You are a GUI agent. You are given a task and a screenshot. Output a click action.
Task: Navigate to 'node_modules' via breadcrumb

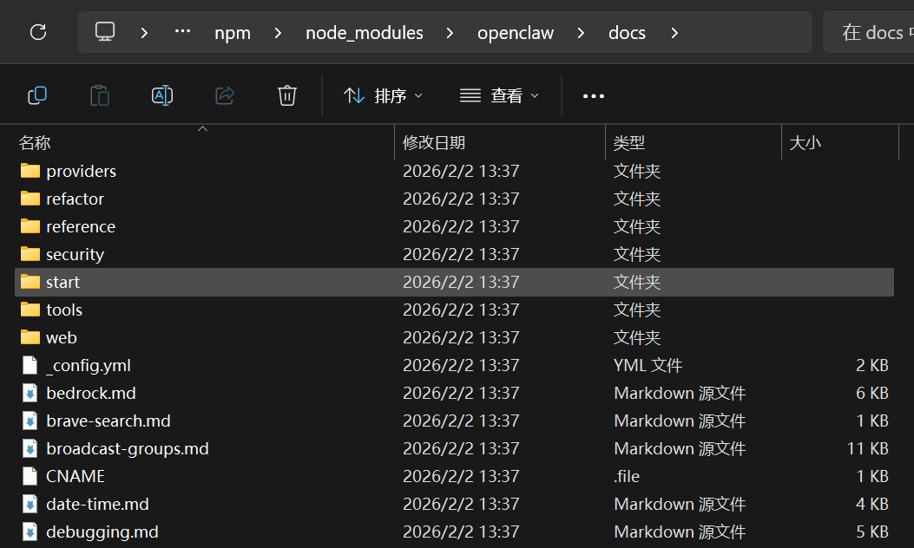click(x=364, y=32)
